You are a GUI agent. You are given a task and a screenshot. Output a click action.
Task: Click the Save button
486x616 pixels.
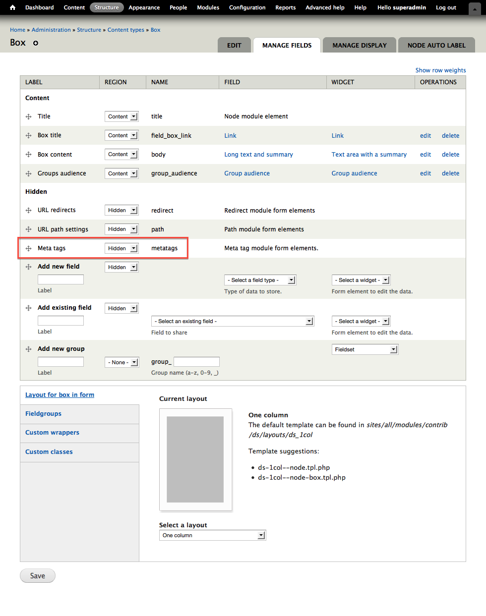[38, 575]
